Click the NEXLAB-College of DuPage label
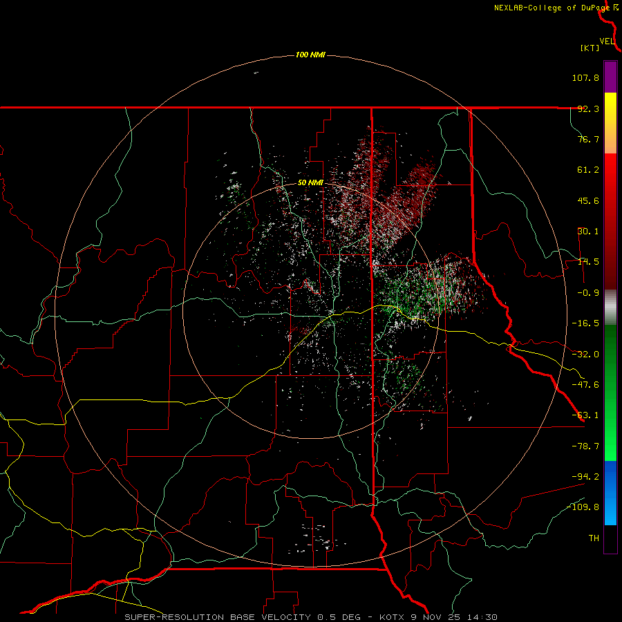The width and height of the screenshot is (622, 622). [552, 8]
